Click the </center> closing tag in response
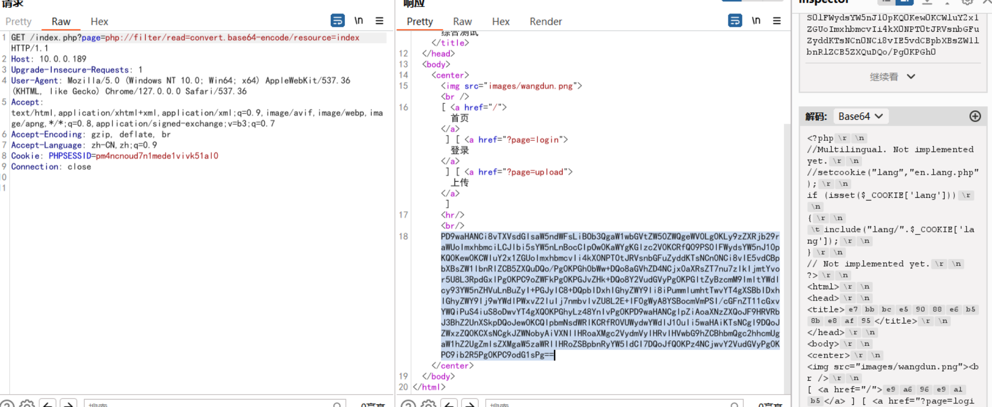Viewport: 992px width, 407px height. point(452,366)
